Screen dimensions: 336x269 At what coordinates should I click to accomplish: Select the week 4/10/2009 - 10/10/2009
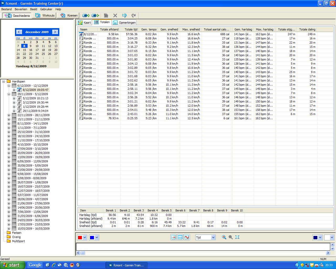point(33,144)
